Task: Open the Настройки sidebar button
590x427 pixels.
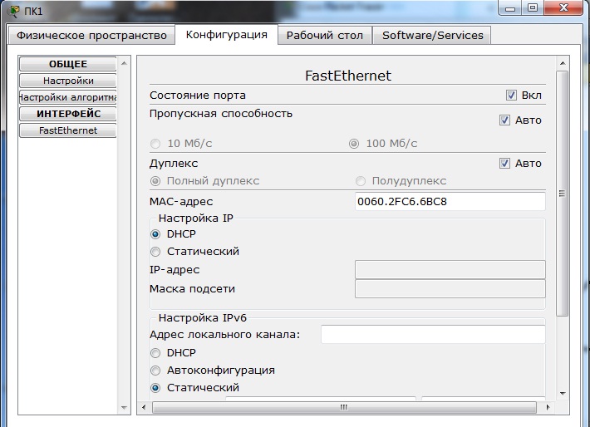Action: point(68,81)
